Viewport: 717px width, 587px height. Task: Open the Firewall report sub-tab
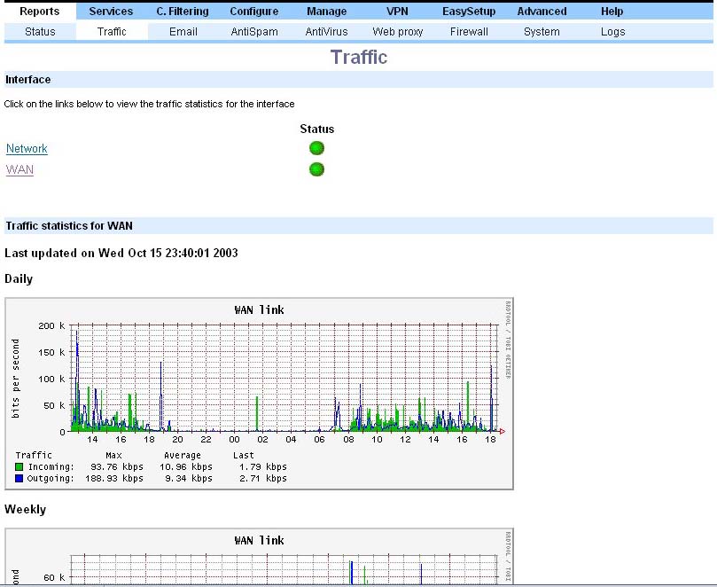[x=469, y=32]
